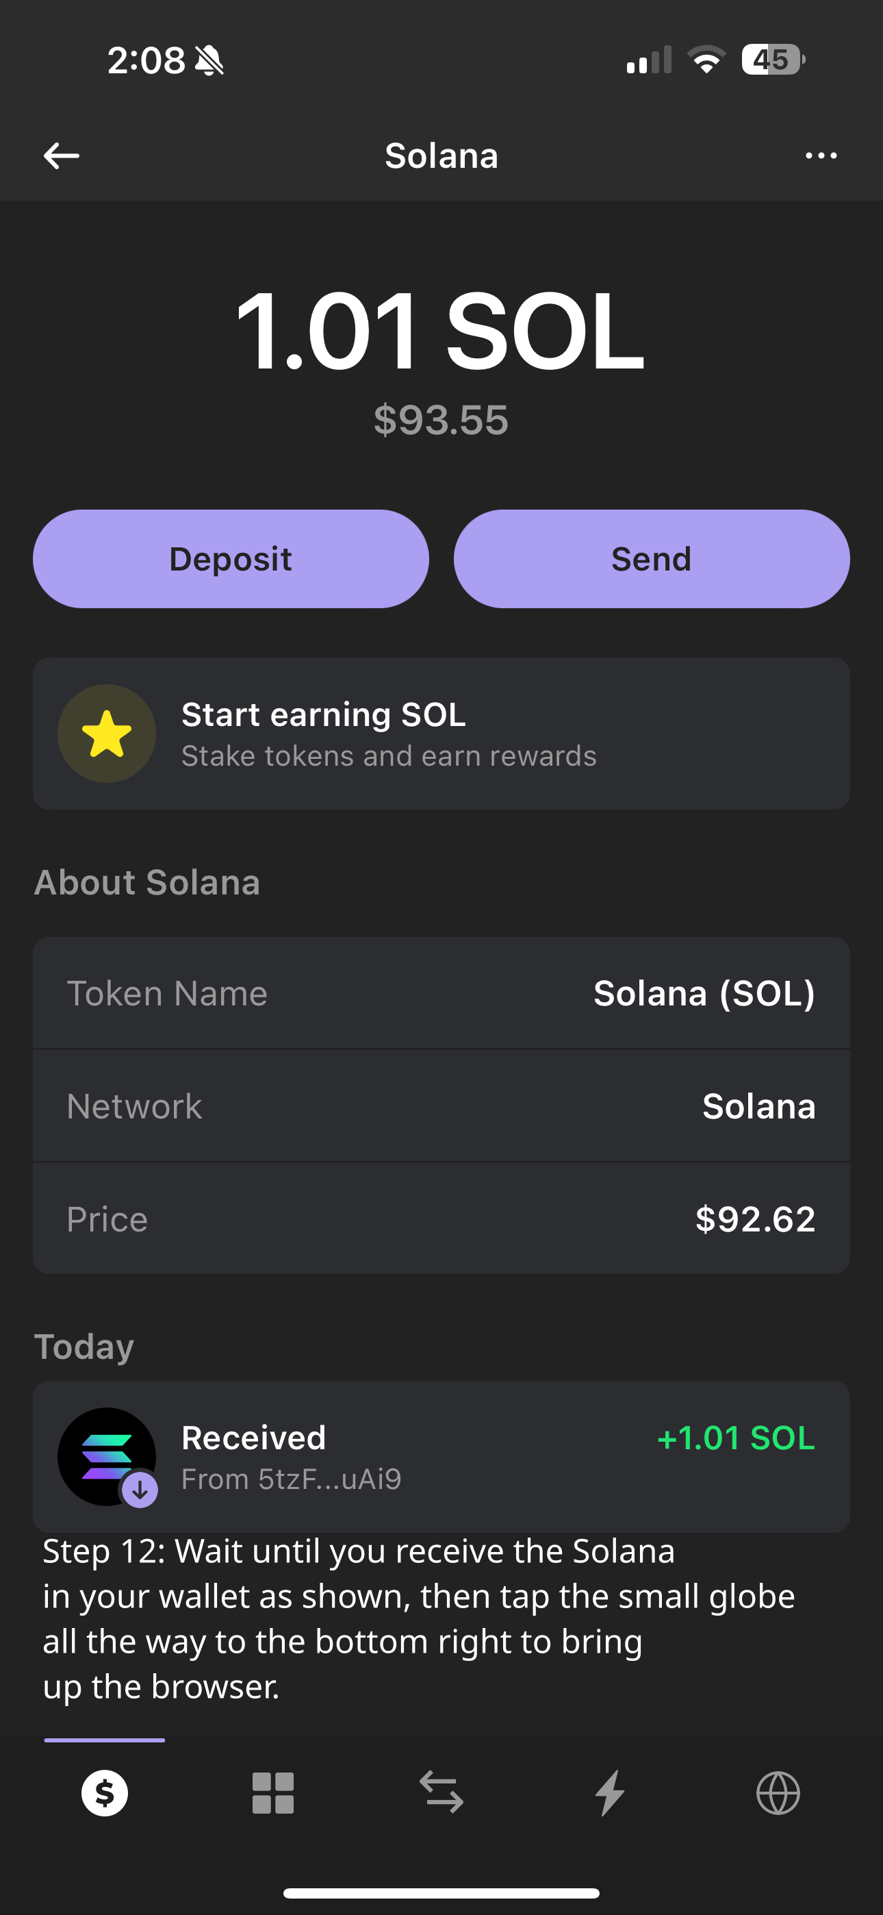Tap the yellow star staking icon
The image size is (883, 1915).
click(x=107, y=734)
